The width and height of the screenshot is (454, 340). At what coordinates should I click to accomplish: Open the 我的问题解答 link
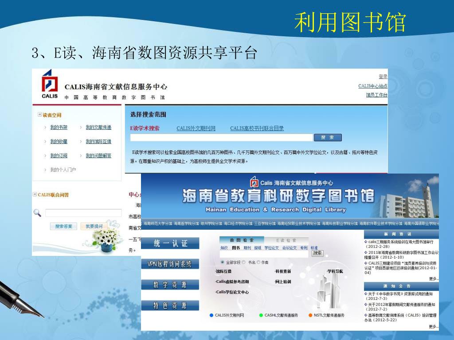pos(98,155)
